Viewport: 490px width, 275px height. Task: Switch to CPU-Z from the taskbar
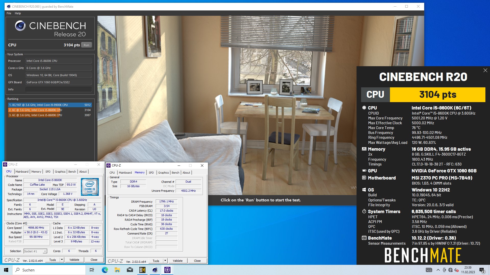(167, 270)
